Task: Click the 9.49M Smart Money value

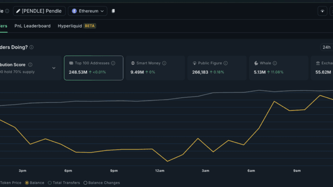Action: pos(137,72)
